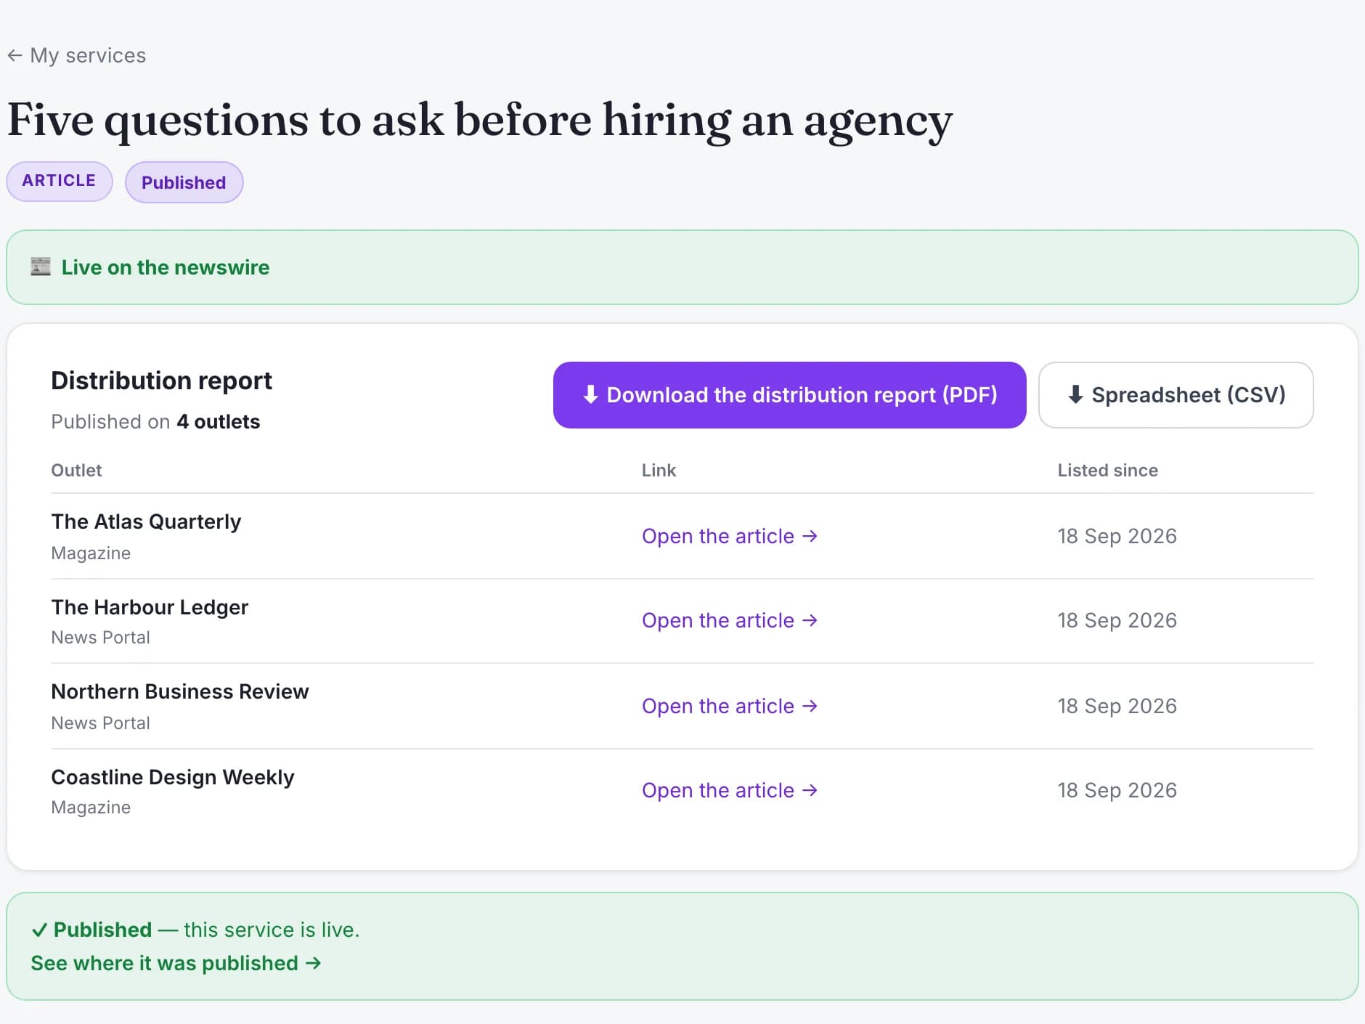Click the arrow next to The Atlas Quarterly link
The width and height of the screenshot is (1365, 1024).
[x=810, y=536]
